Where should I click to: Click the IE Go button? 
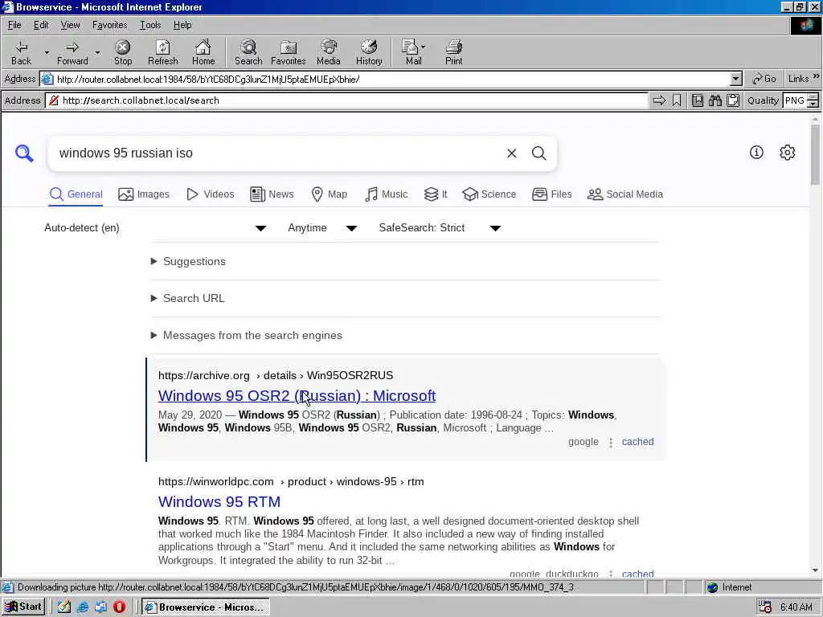(x=764, y=79)
